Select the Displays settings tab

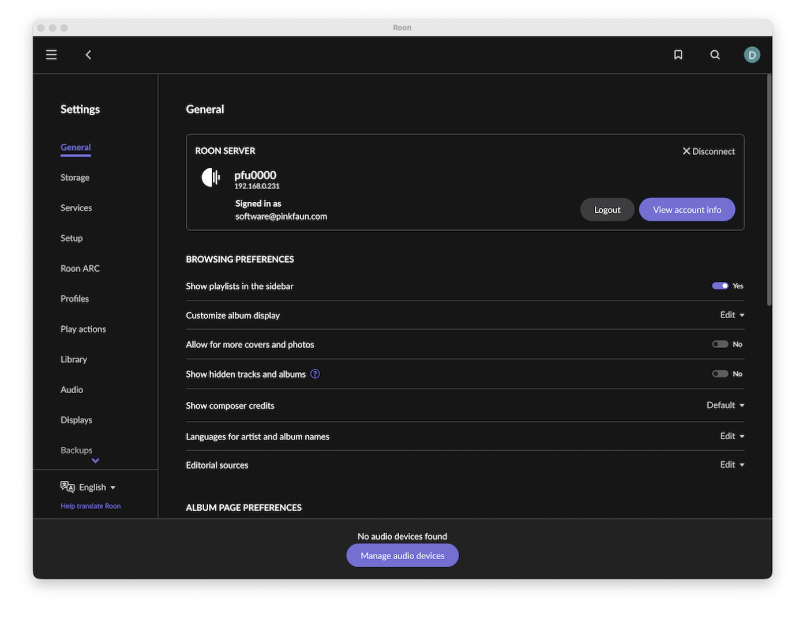click(x=76, y=420)
